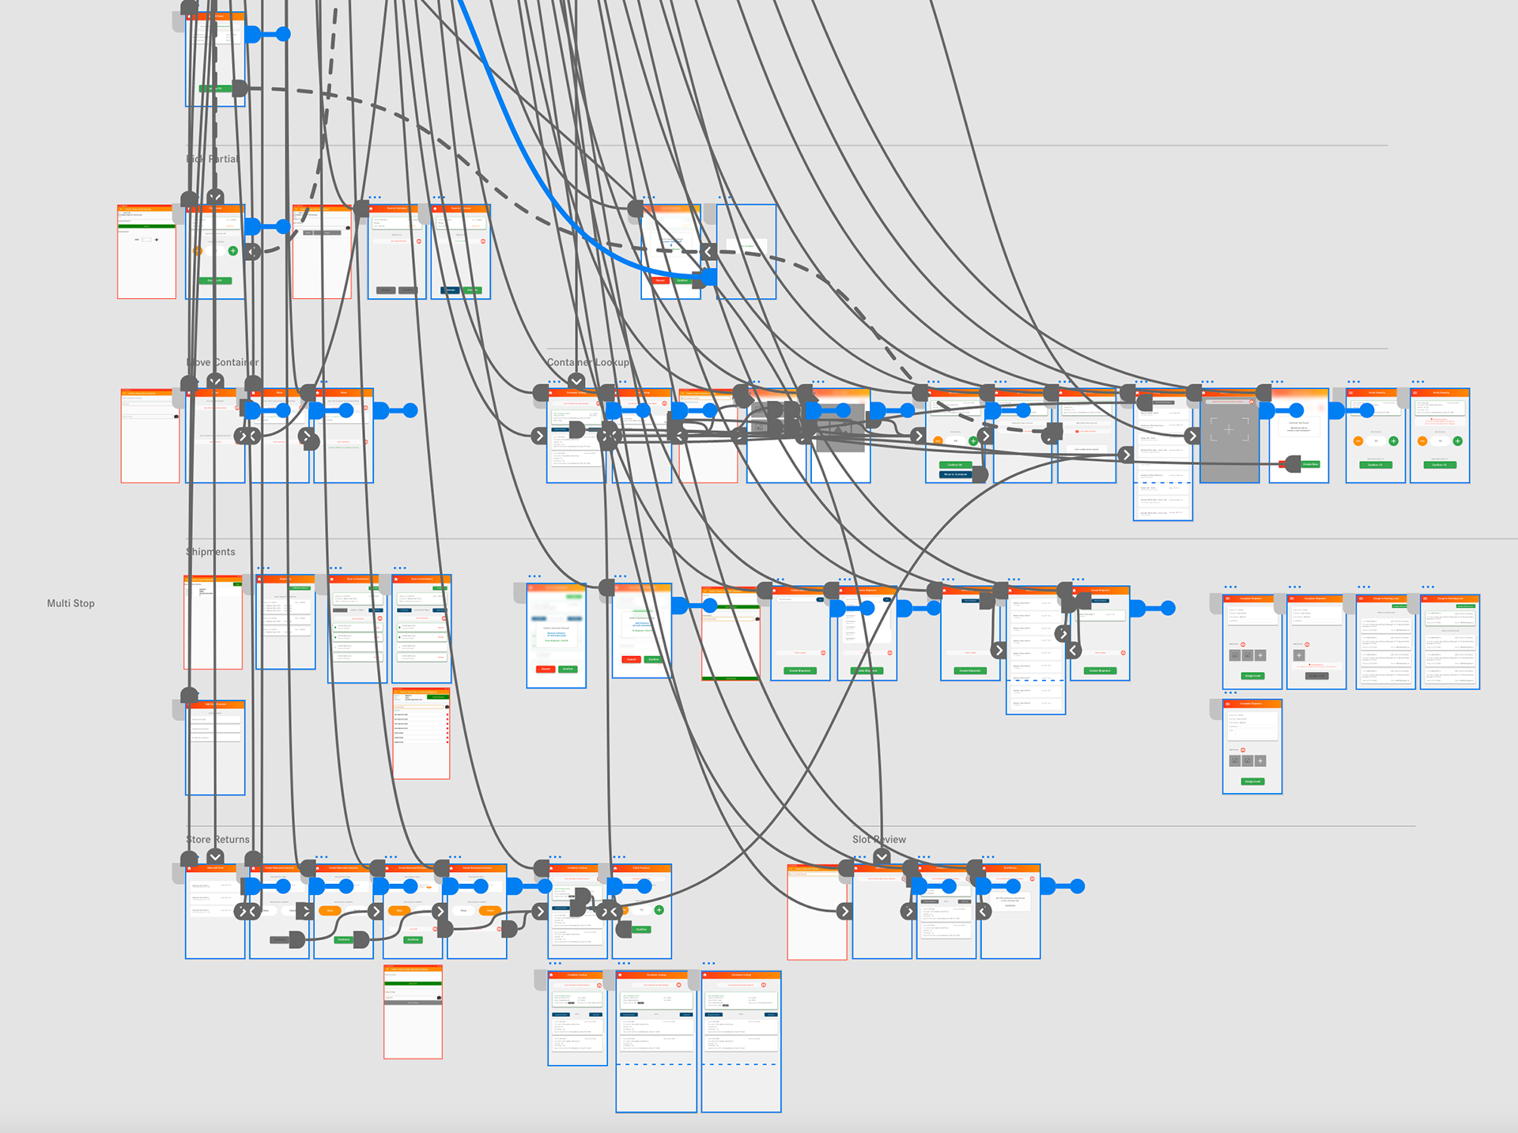This screenshot has height=1133, width=1518.
Task: Click green Create New button with wire connector
Action: pos(1310,465)
